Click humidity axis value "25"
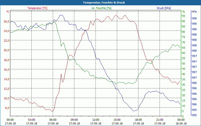 184,90
